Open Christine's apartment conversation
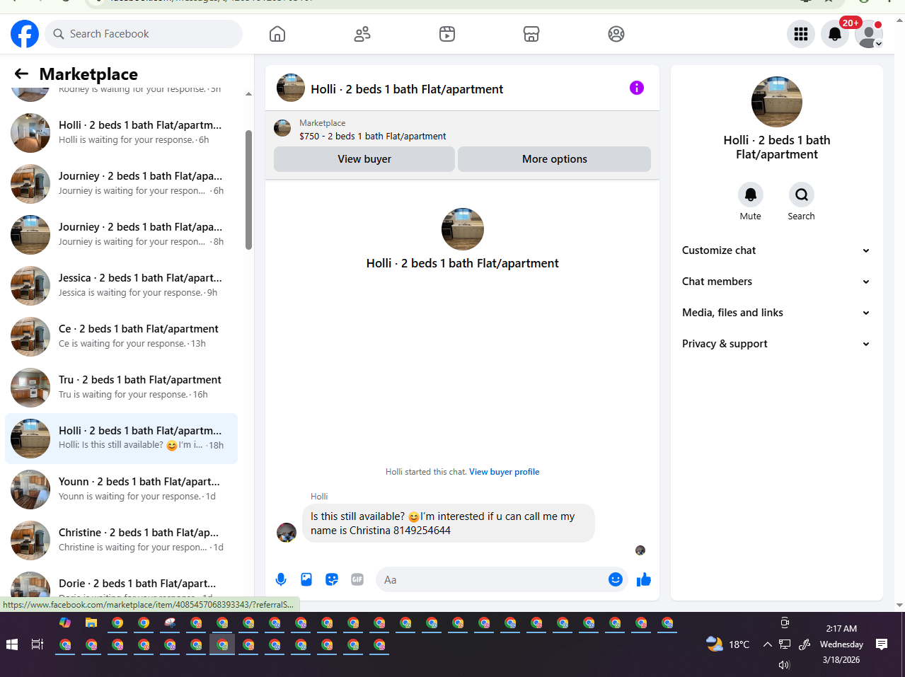Screen dimensions: 905x677 point(122,540)
